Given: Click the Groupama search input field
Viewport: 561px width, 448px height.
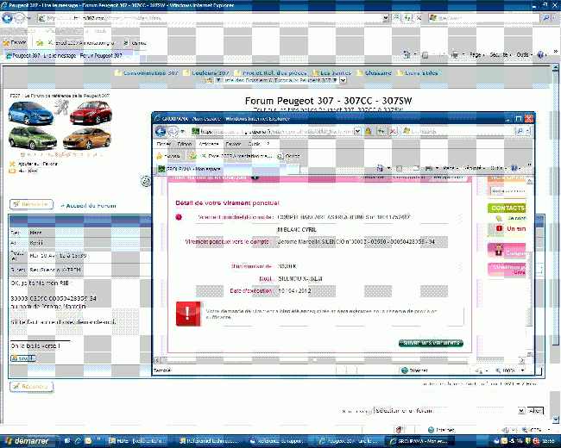Looking at the screenshot, I should [458, 132].
